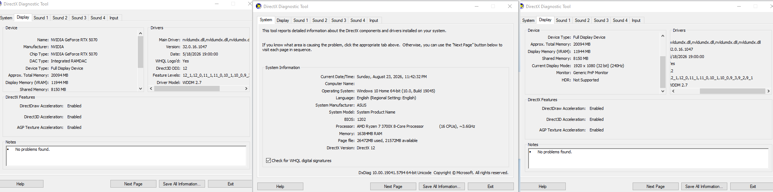Select Integrated RAMDAC value in left window
The height and width of the screenshot is (192, 773).
[69, 61]
